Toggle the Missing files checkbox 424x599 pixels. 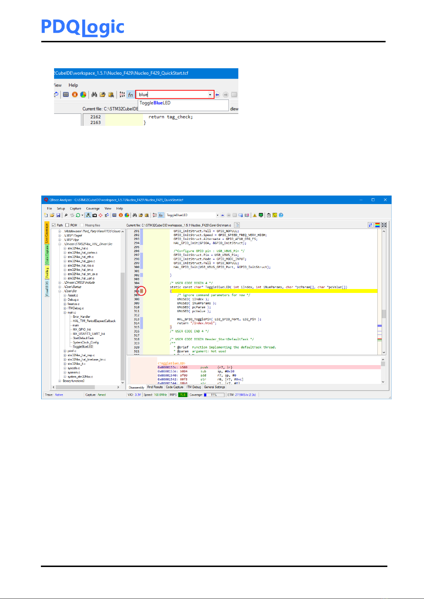[82, 225]
